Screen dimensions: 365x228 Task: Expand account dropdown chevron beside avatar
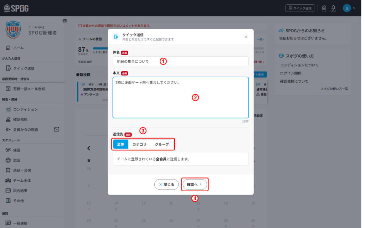354,8
